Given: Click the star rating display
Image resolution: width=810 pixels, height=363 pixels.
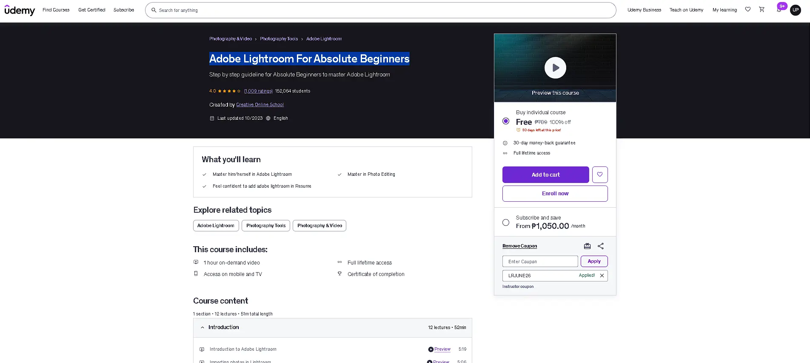Looking at the screenshot, I should (x=229, y=91).
